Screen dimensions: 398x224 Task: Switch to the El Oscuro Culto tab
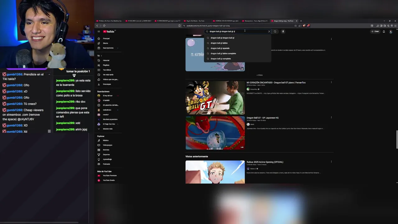click(x=139, y=21)
